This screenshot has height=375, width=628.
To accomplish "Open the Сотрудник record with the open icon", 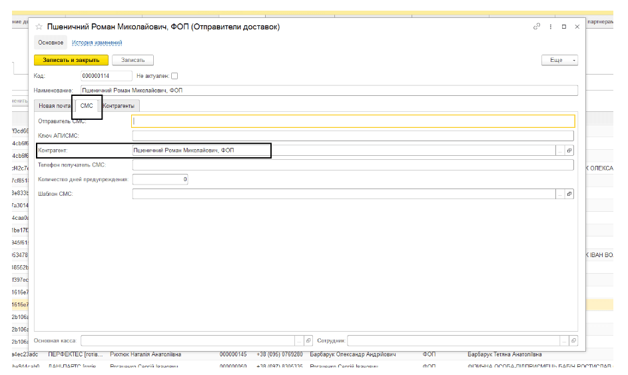I will (573, 340).
